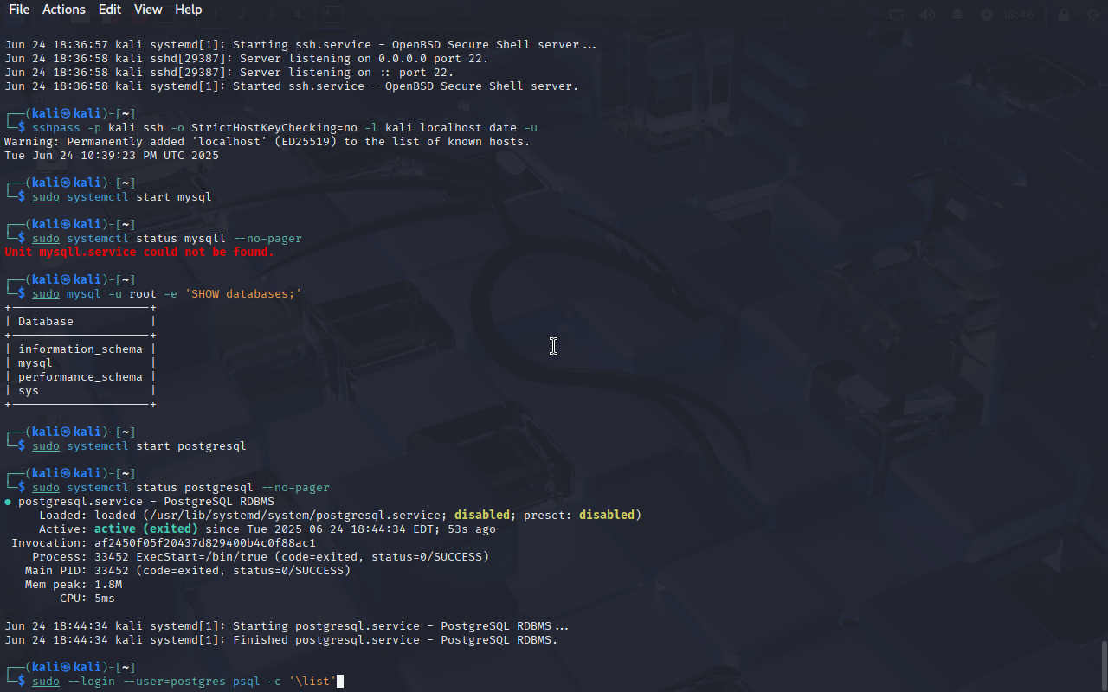Click the log out icon
This screenshot has width=1108, height=692.
point(1092,15)
